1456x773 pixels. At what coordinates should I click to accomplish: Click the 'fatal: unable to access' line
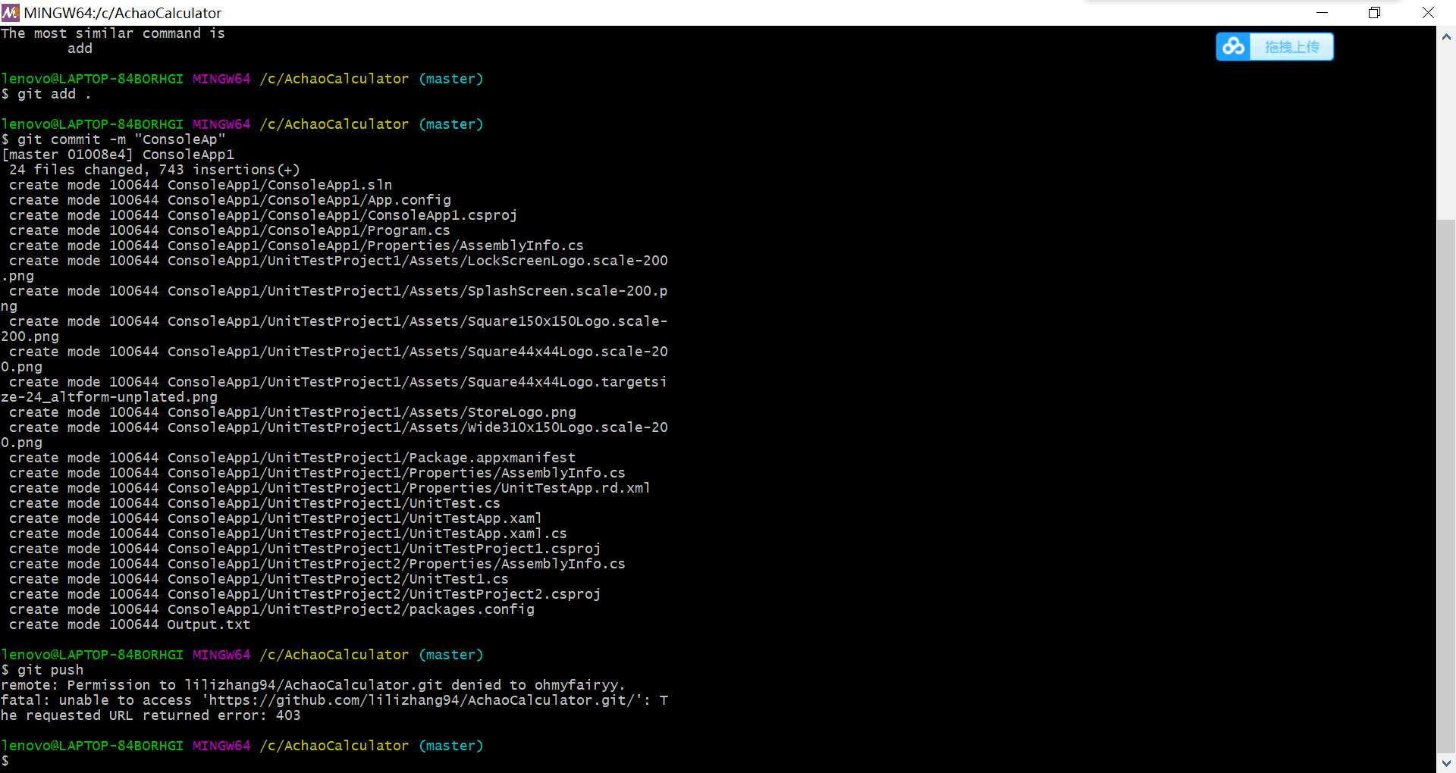pos(334,700)
